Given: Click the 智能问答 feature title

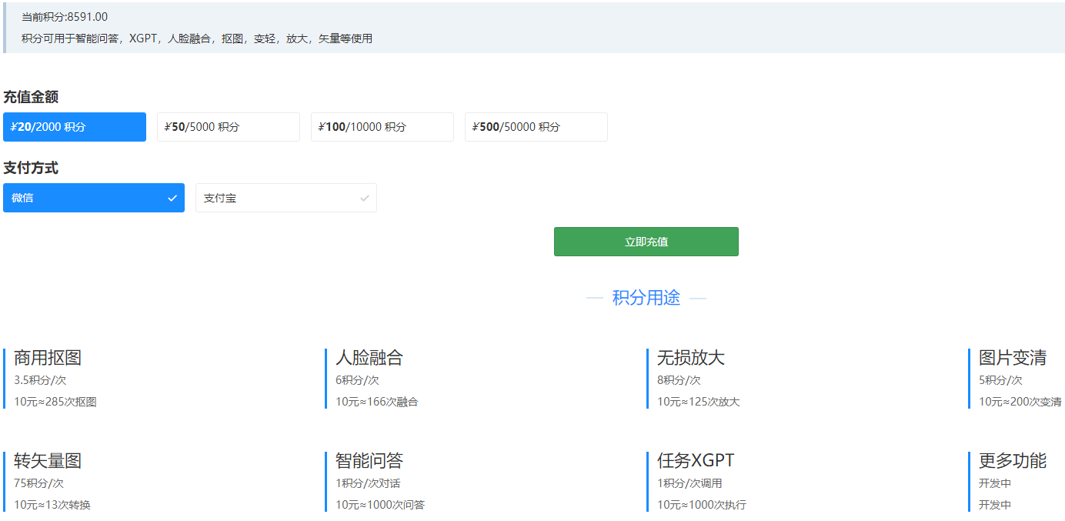Looking at the screenshot, I should point(369,461).
